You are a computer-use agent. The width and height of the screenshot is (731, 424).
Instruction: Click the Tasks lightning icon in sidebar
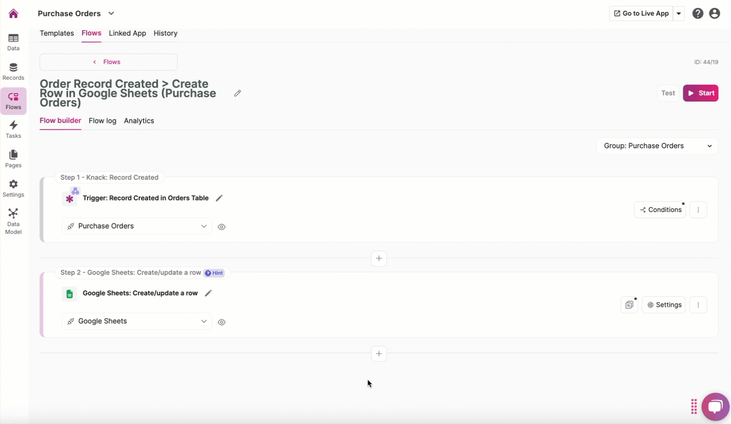click(x=14, y=128)
